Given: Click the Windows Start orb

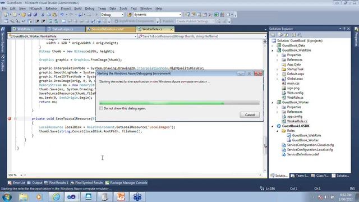Looking at the screenshot, I should (7, 197).
